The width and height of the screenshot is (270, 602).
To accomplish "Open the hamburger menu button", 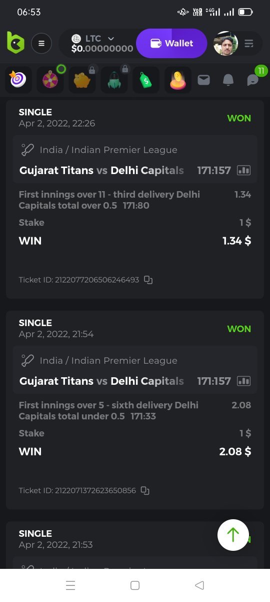I will (41, 44).
